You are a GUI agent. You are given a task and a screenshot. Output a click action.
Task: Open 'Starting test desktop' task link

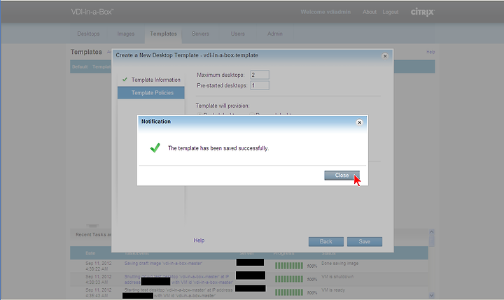coord(178,293)
